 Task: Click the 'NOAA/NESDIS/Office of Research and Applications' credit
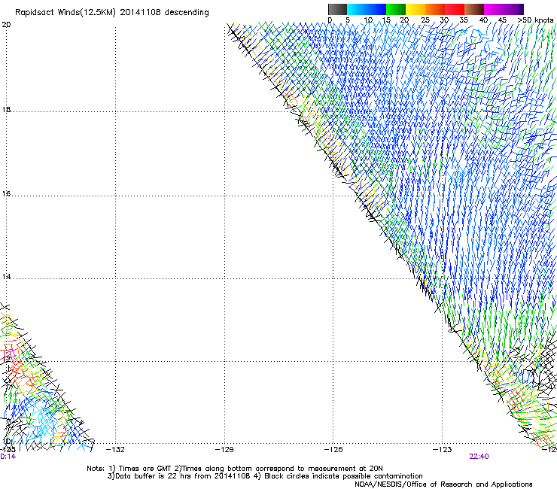[443, 484]
